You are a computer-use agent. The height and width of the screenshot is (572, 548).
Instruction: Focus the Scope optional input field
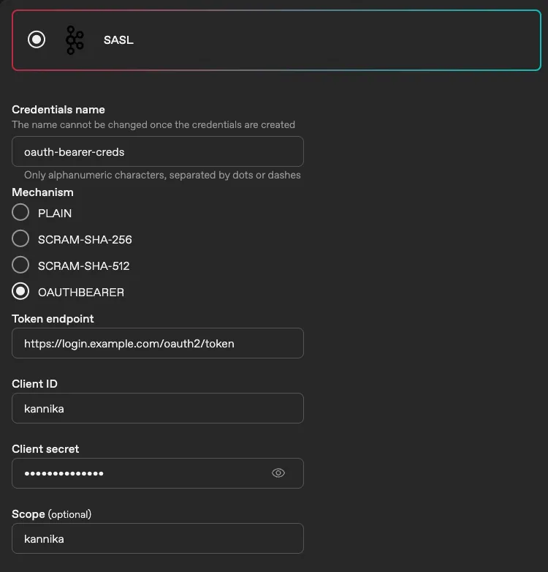tap(157, 538)
